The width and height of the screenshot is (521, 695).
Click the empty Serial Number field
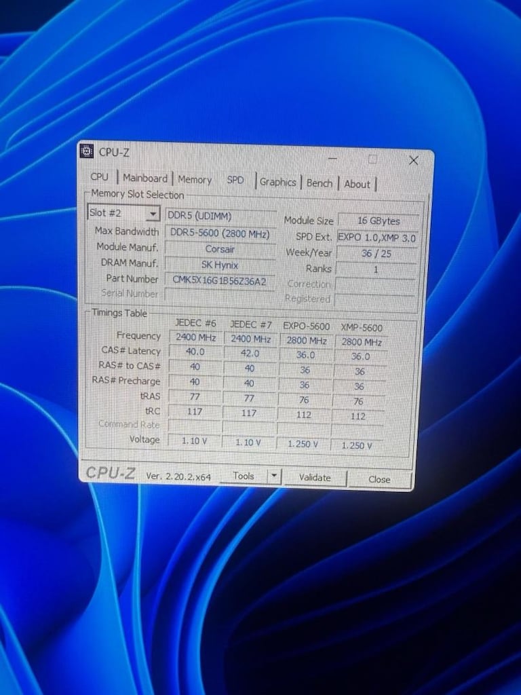point(219,295)
